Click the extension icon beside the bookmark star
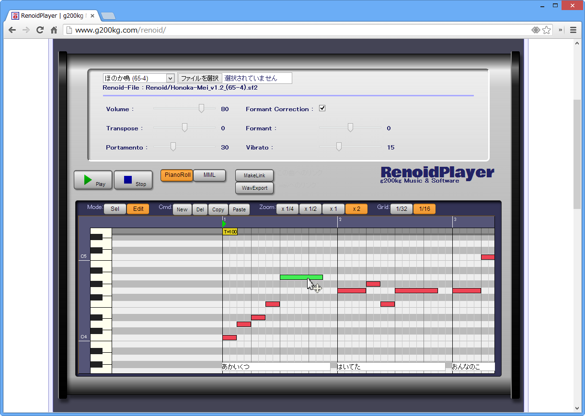The height and width of the screenshot is (416, 585). (x=536, y=30)
